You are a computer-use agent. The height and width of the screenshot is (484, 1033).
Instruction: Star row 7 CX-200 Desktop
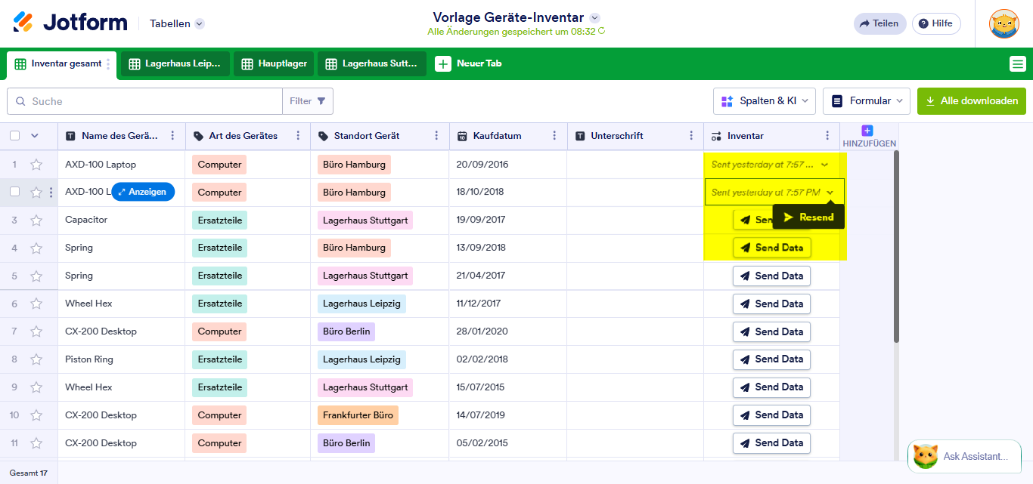pyautogui.click(x=36, y=332)
